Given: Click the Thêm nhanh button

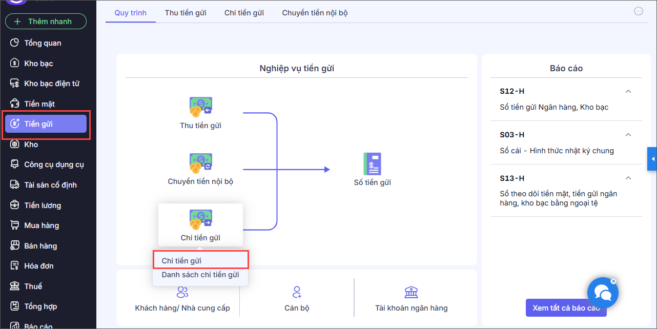Looking at the screenshot, I should 46,22.
